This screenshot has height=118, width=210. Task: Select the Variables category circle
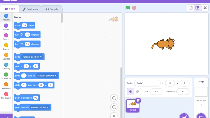tap(6, 84)
